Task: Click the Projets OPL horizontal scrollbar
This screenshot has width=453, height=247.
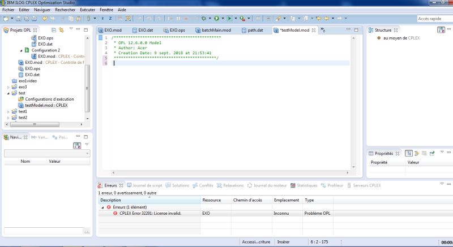Action: click(x=35, y=124)
